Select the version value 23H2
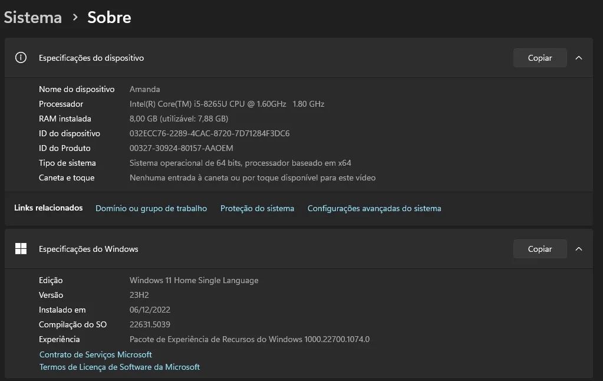This screenshot has width=603, height=381. coord(139,295)
